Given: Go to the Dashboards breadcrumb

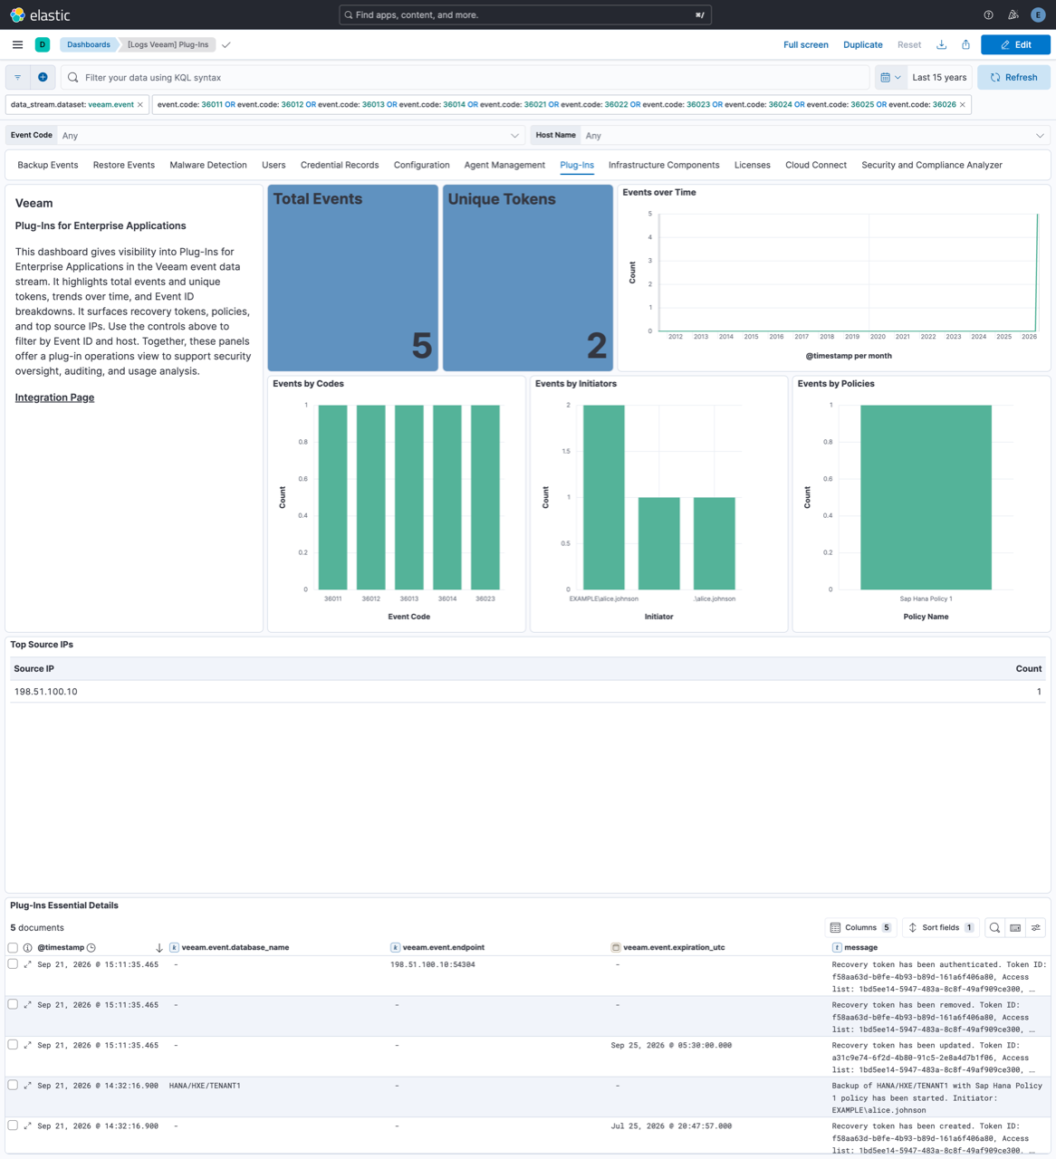Looking at the screenshot, I should (x=88, y=44).
